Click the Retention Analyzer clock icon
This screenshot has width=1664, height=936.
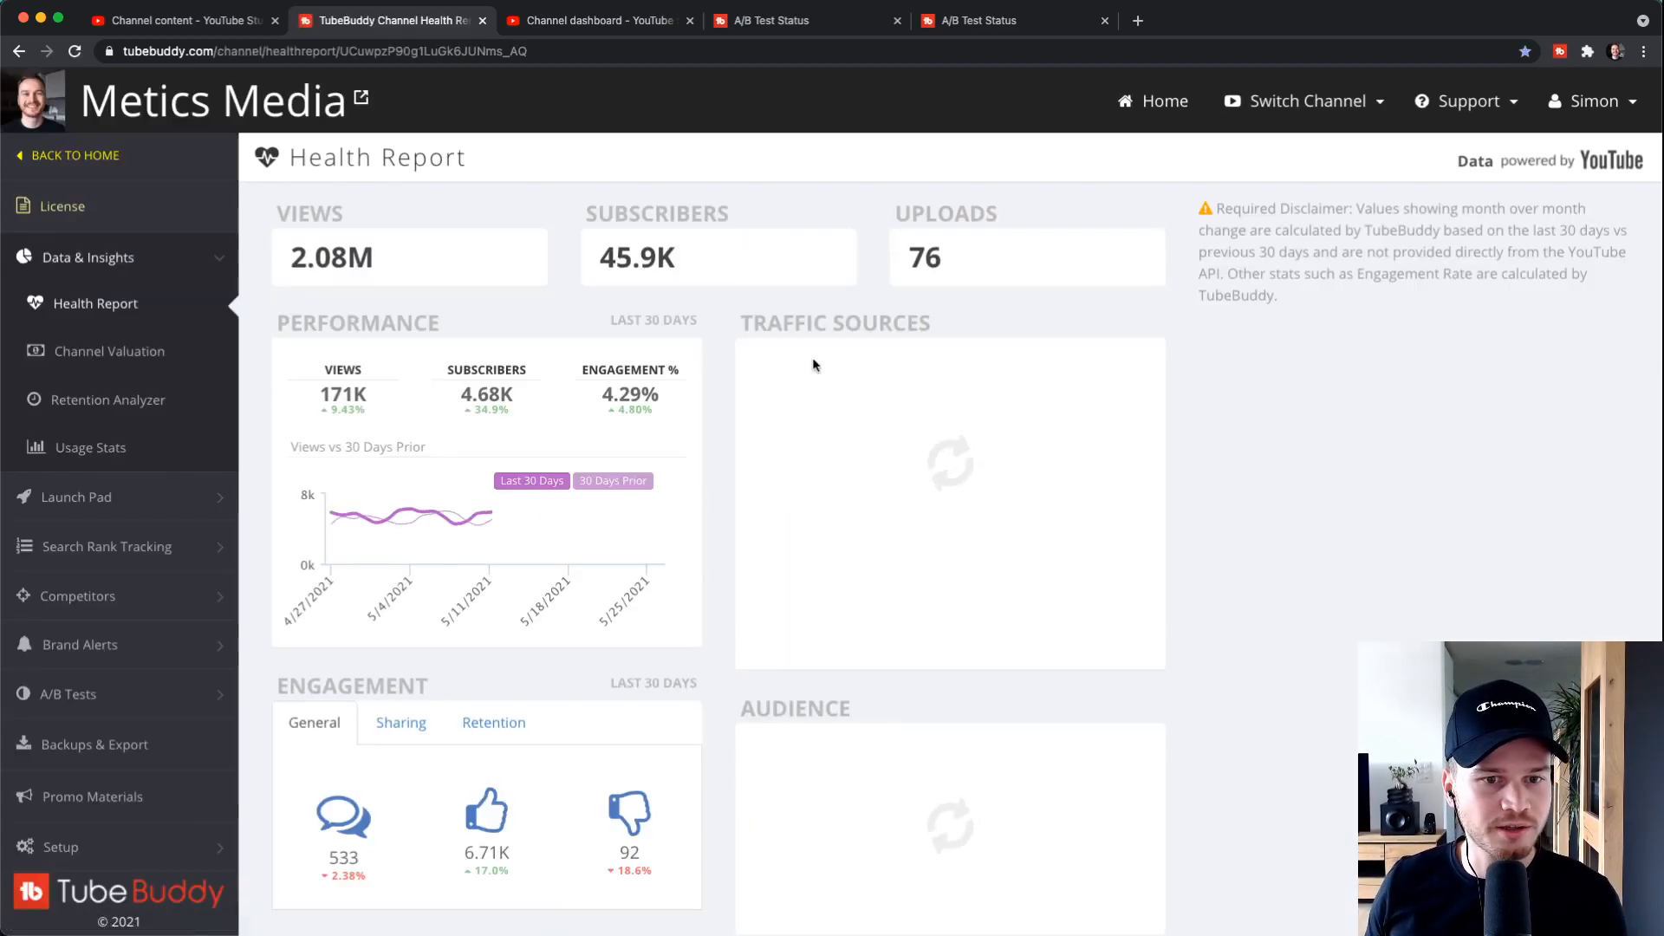click(34, 399)
